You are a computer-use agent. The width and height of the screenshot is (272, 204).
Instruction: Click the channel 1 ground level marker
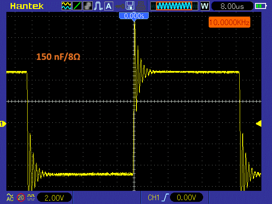(x=3, y=124)
